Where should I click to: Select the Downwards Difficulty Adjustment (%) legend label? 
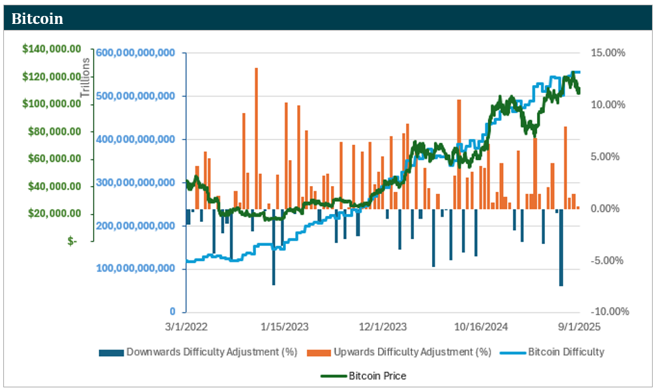pyautogui.click(x=212, y=352)
